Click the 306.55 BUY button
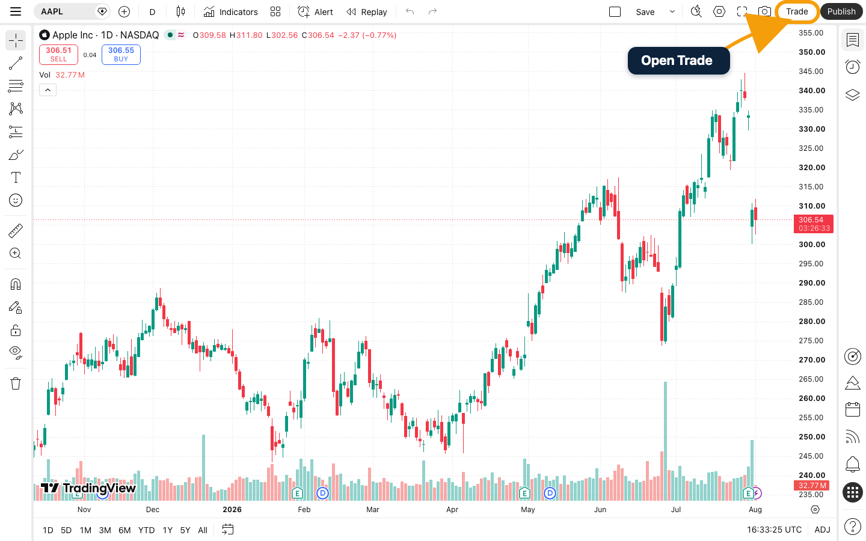The width and height of the screenshot is (866, 541). [x=121, y=55]
